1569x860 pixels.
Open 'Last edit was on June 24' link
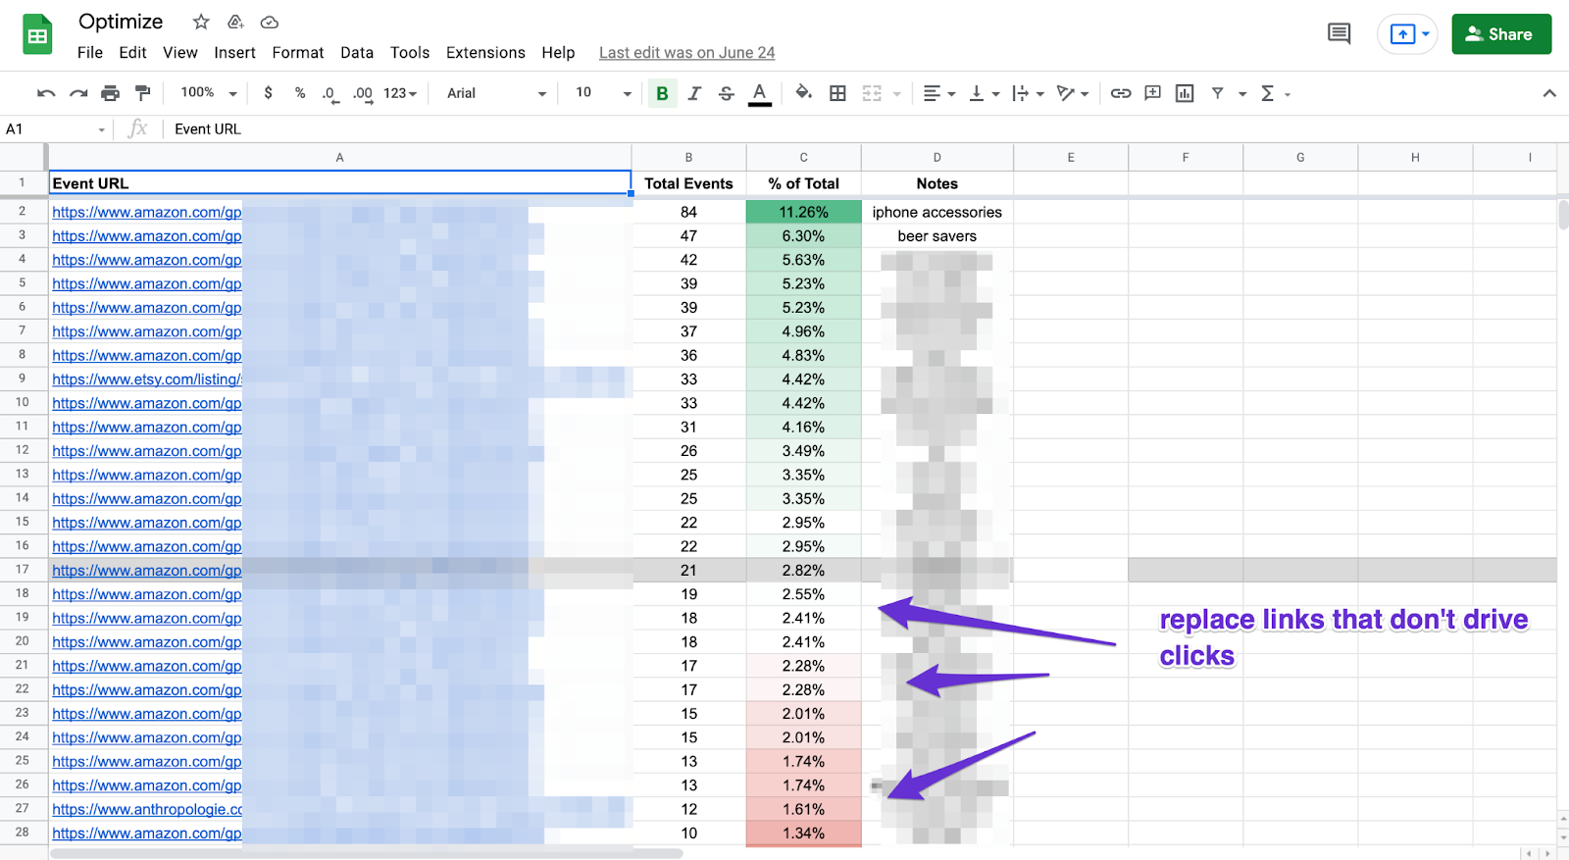coord(686,53)
